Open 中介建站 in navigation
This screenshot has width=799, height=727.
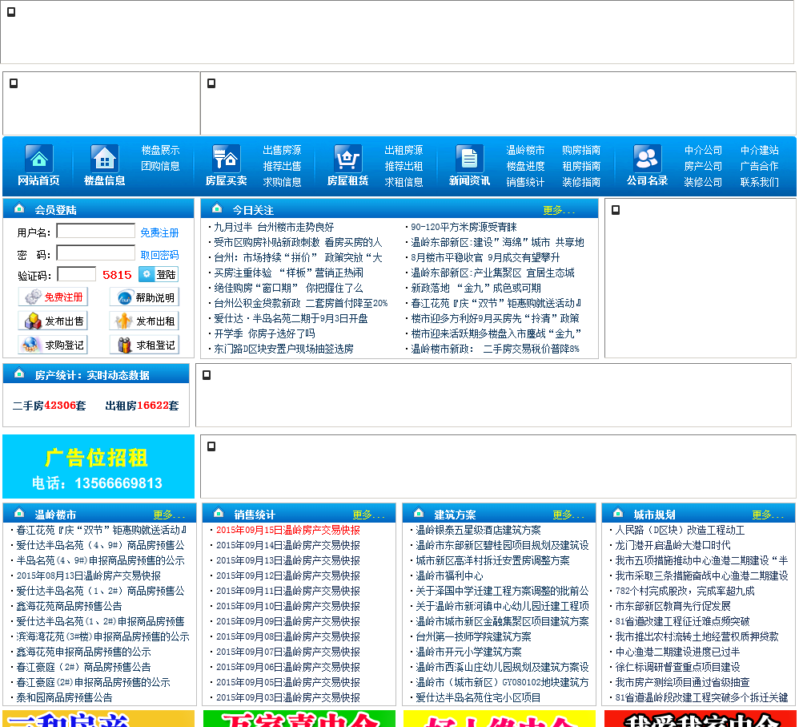point(759,150)
